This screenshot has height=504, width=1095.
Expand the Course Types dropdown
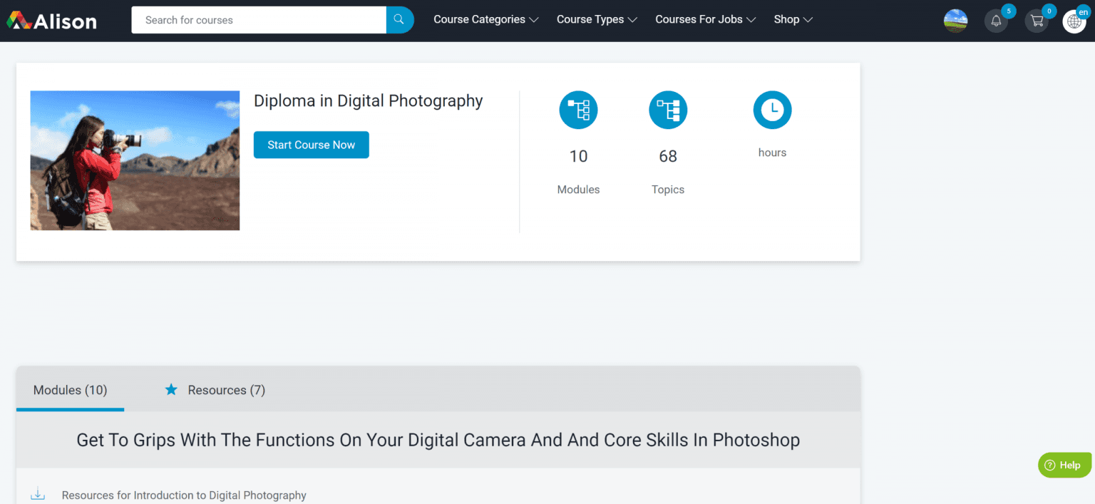(x=596, y=20)
